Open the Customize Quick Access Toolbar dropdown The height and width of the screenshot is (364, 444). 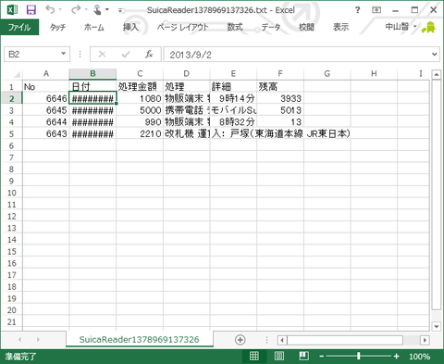(x=120, y=10)
